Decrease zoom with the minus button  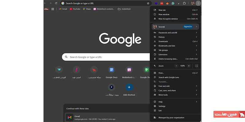[176, 66]
